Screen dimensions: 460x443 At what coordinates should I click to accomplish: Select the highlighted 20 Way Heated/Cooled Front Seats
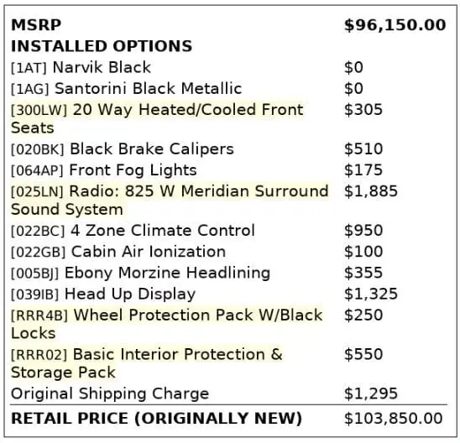pos(157,119)
